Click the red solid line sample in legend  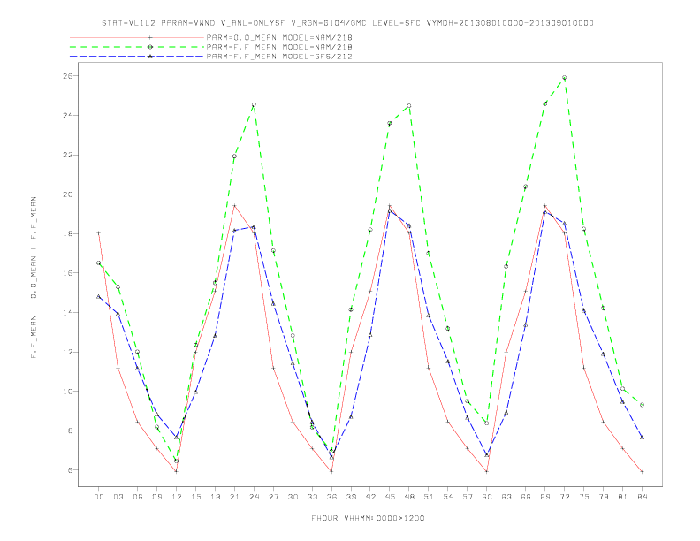[x=137, y=38]
